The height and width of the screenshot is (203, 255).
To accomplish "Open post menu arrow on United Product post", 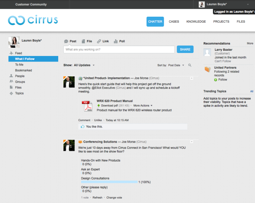I will pos(192,78).
